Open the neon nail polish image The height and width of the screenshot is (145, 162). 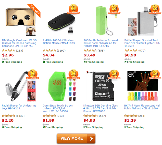point(143,86)
